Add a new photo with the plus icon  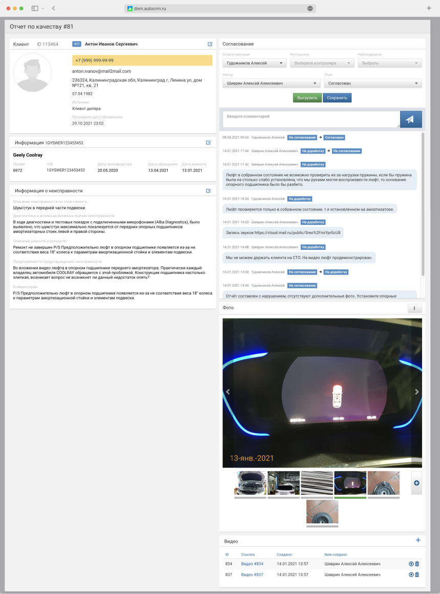point(416,483)
